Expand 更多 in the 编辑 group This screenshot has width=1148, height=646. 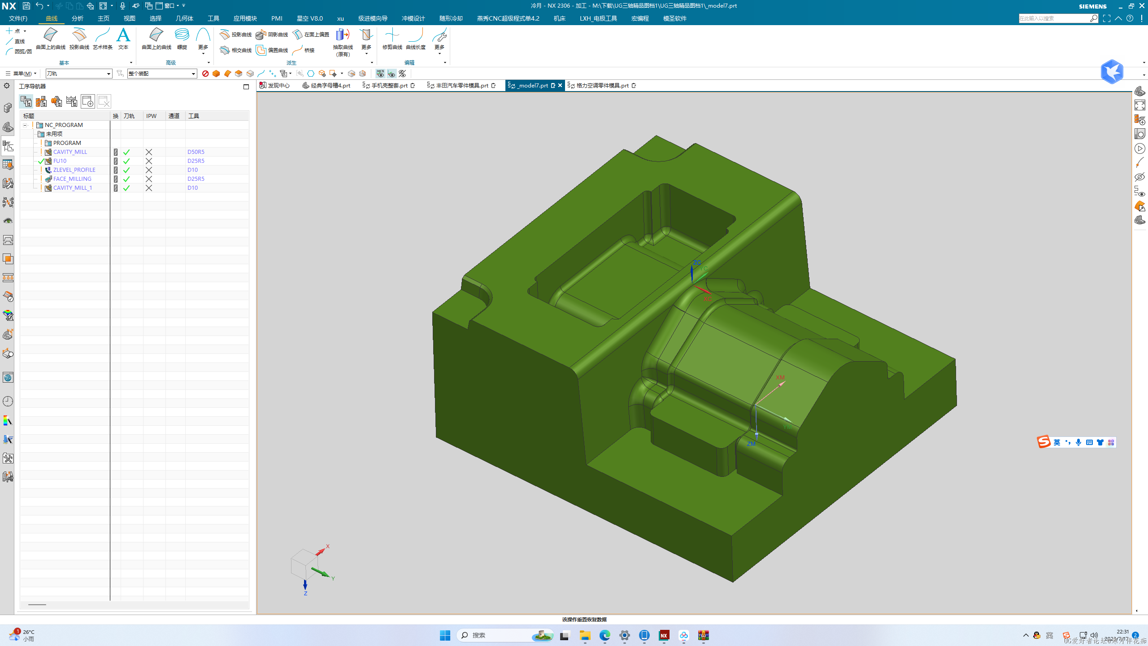click(439, 43)
